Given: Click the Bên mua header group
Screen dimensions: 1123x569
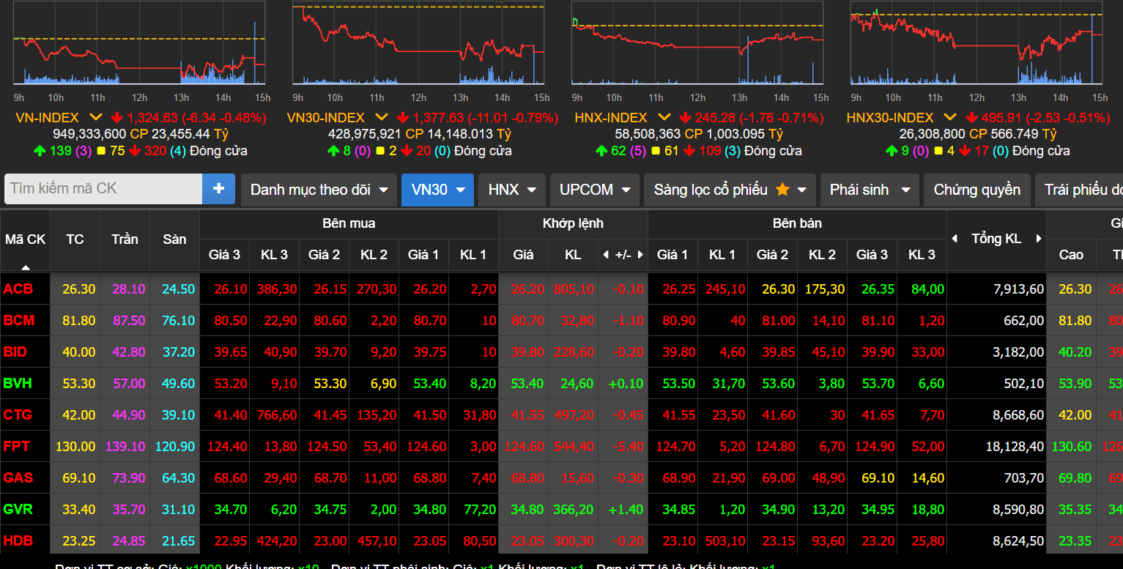Looking at the screenshot, I should (349, 223).
